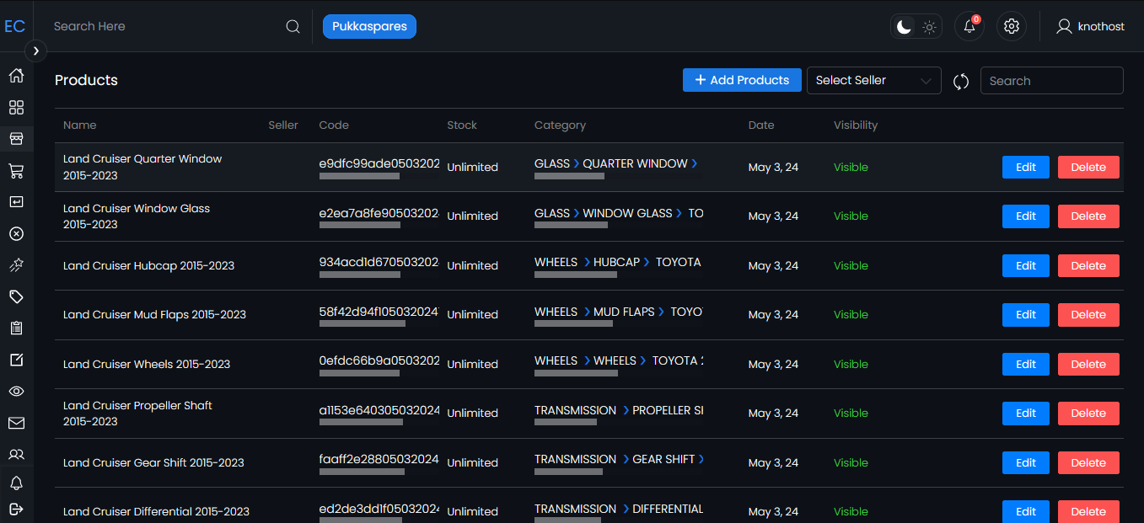Open the envelope mail sidebar icon
This screenshot has height=523, width=1144.
pyautogui.click(x=16, y=423)
